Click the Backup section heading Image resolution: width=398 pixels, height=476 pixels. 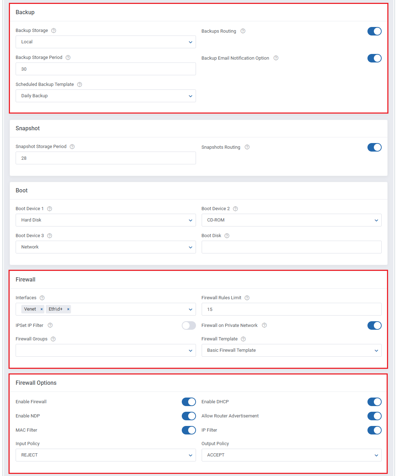(25, 12)
